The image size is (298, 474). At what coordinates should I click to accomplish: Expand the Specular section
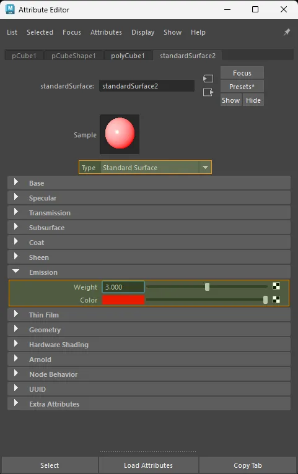149,197
